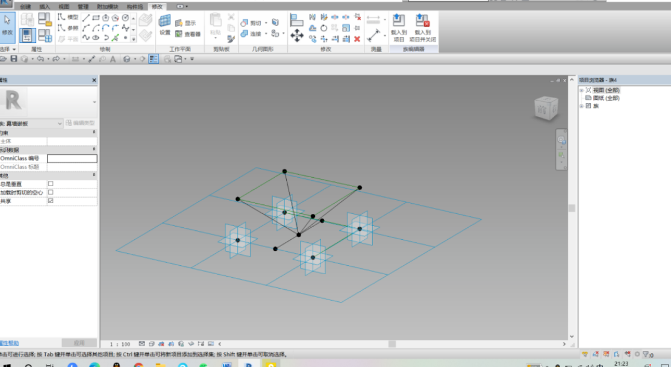Select the Text tool in quick access toolbar
This screenshot has height=367, width=671.
point(113,59)
